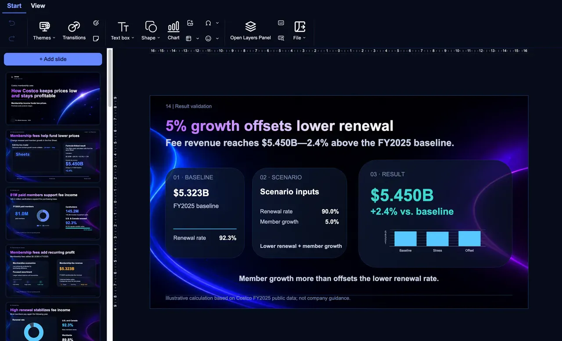The height and width of the screenshot is (341, 562).
Task: Select the Shape tool icon
Action: [151, 27]
